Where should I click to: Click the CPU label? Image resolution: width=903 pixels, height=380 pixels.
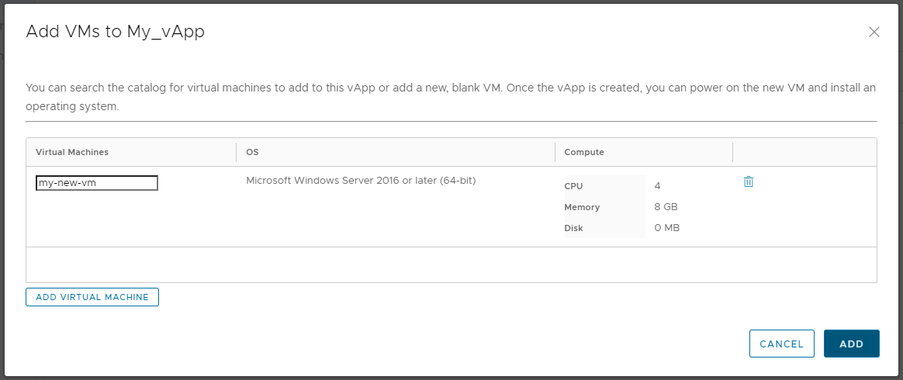pos(573,186)
